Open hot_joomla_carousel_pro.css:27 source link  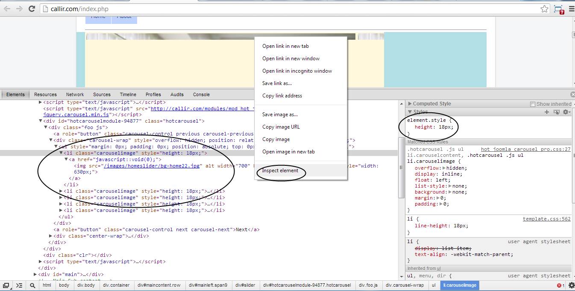525,149
